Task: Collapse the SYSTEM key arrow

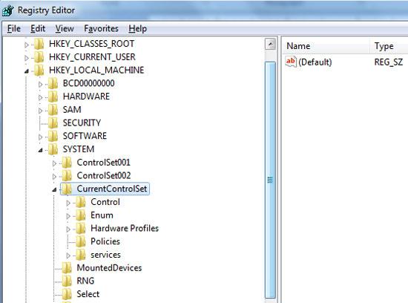Action: [40, 150]
